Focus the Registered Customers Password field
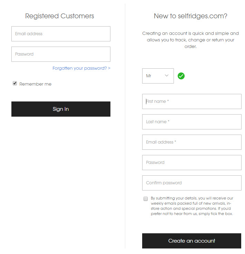The width and height of the screenshot is (245, 254). tap(61, 54)
